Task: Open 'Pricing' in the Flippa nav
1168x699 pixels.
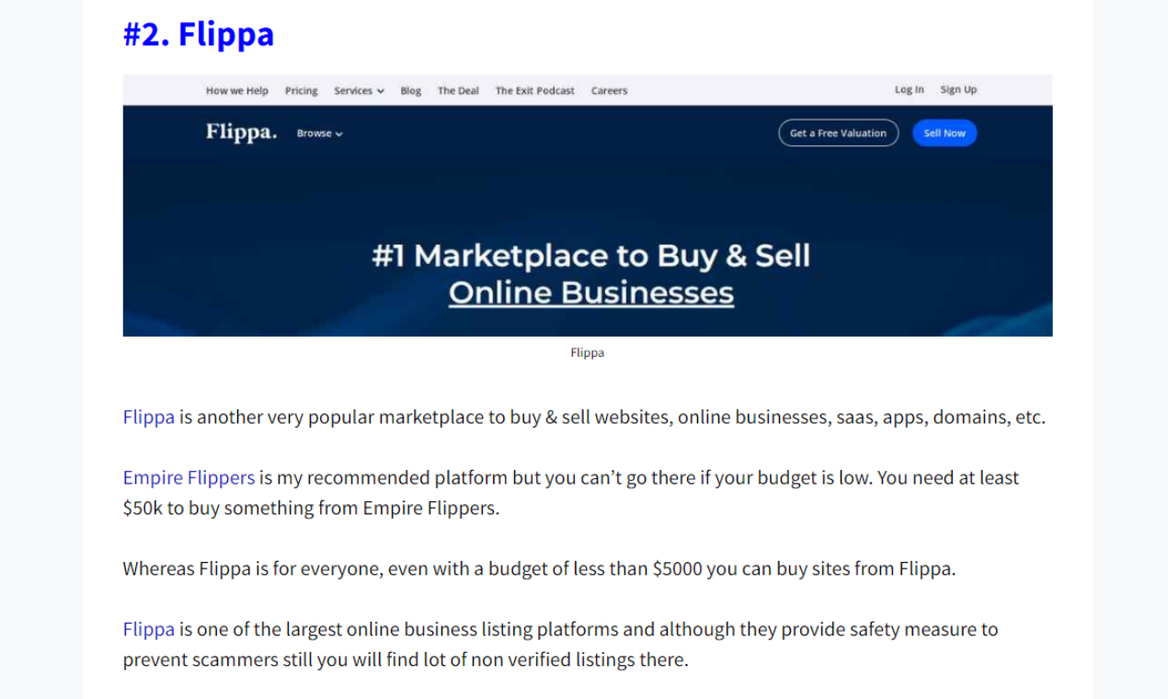Action: coord(301,91)
